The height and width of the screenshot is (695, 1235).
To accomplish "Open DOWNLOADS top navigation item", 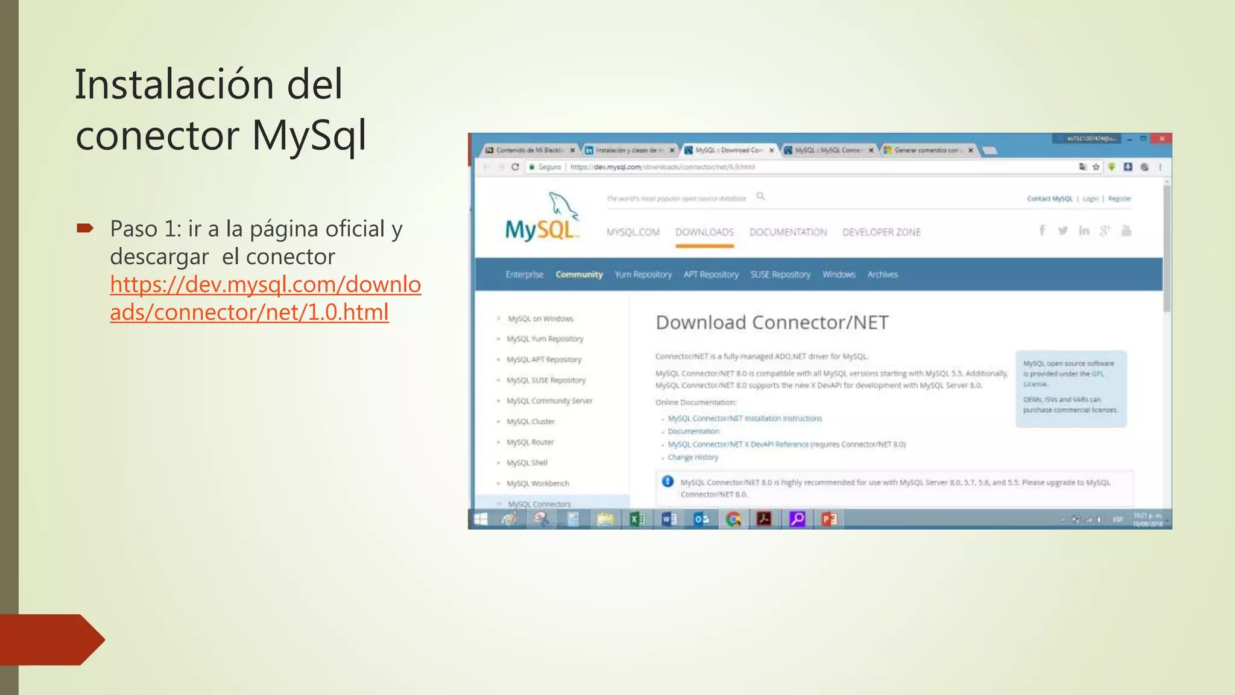I will coord(704,232).
